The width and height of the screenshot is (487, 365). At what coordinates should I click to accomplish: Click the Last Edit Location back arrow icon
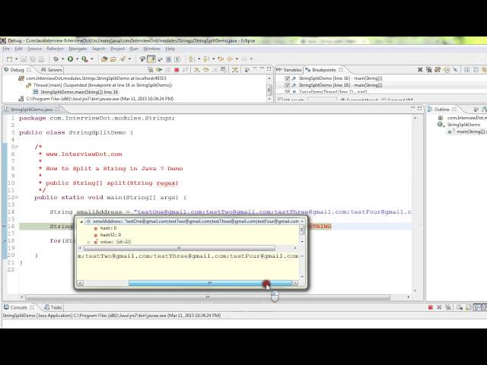pos(221,59)
